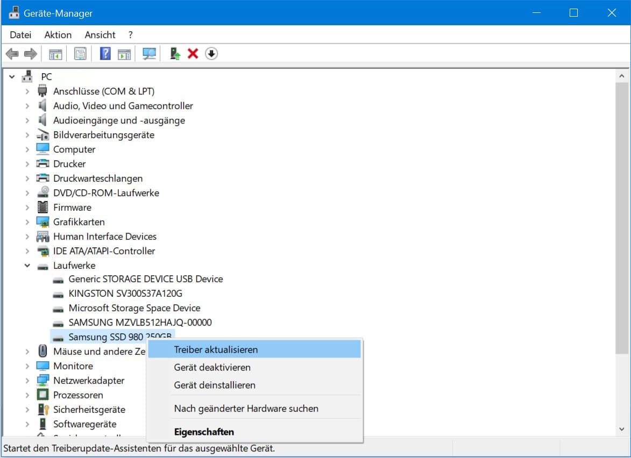Click Eigenschaften in the context menu

(x=204, y=432)
